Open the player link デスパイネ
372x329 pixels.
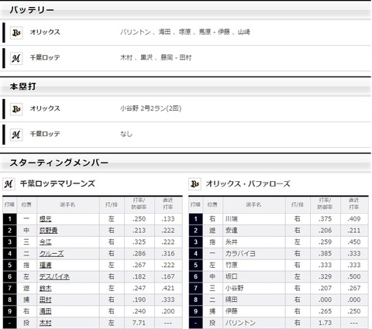tap(54, 276)
